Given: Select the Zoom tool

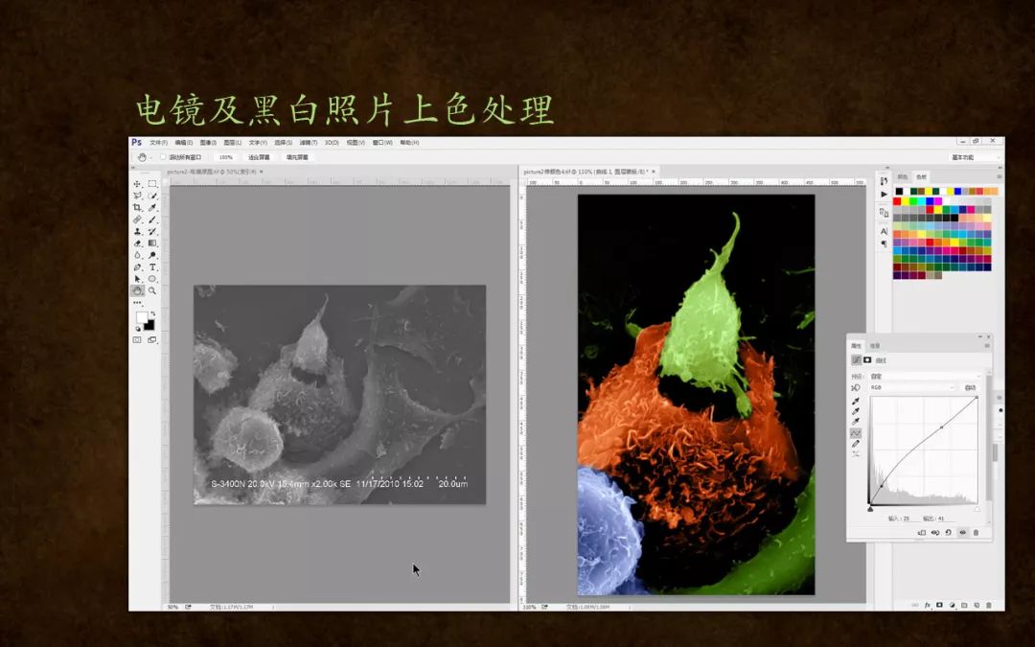Looking at the screenshot, I should coord(152,290).
